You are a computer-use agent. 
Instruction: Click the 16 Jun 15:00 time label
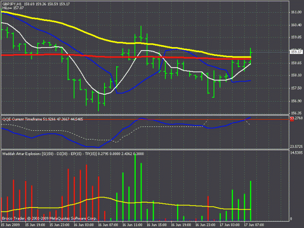click(x=157, y=225)
